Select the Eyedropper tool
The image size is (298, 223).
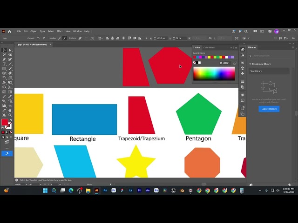(10, 97)
